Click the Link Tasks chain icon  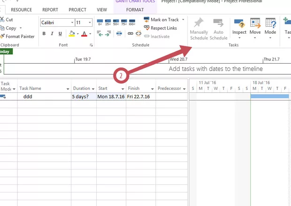[130, 34]
